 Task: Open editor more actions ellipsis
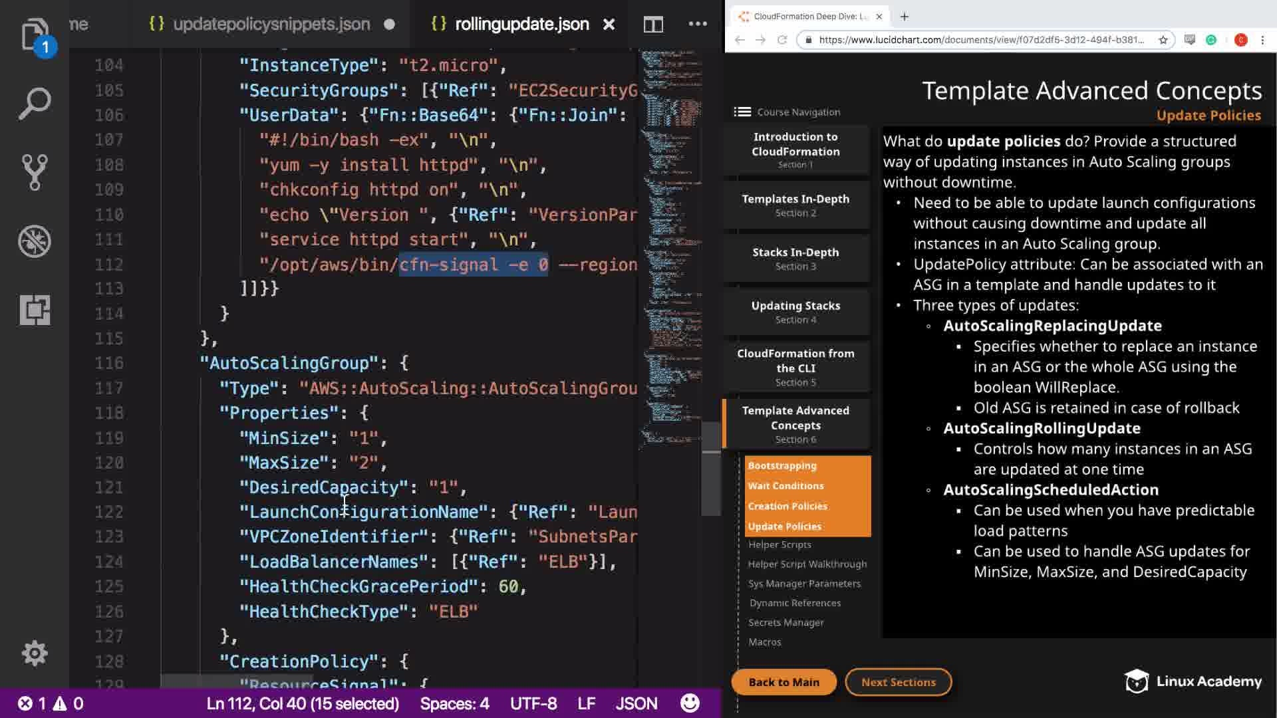698,24
